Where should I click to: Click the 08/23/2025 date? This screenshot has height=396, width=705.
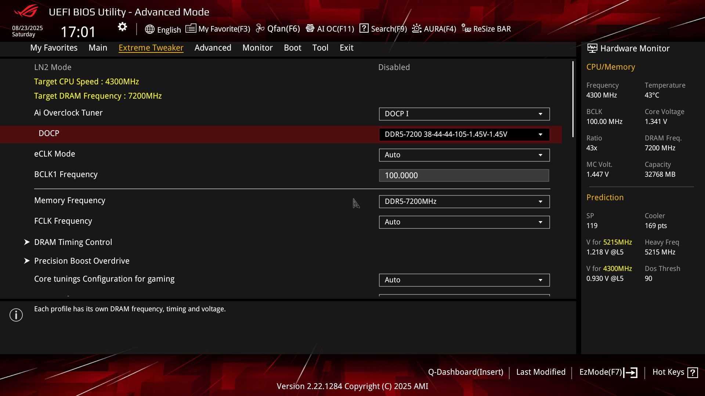pos(27,28)
